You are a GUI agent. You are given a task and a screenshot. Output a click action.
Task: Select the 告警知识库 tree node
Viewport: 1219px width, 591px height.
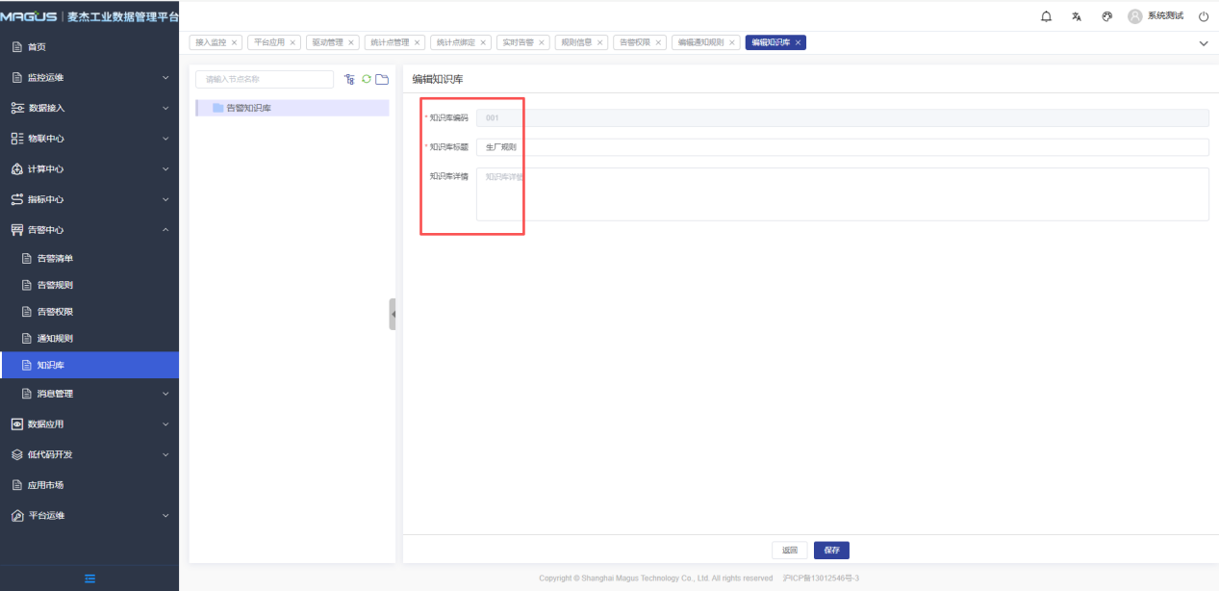tap(248, 108)
